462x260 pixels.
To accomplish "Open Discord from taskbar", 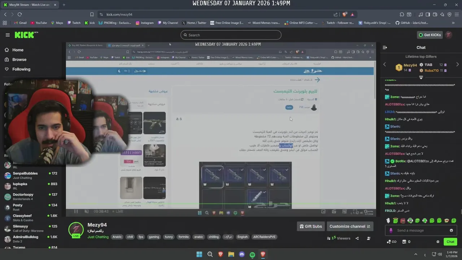I will (242, 255).
